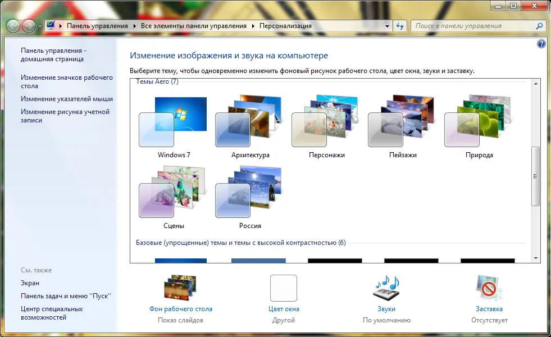Open Панель задач и меню "Пуск" link
The image size is (551, 337).
(x=66, y=296)
